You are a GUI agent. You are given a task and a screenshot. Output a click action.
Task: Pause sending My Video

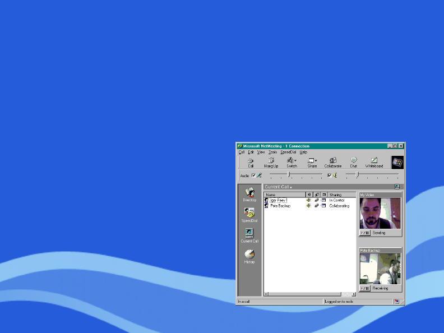(365, 233)
